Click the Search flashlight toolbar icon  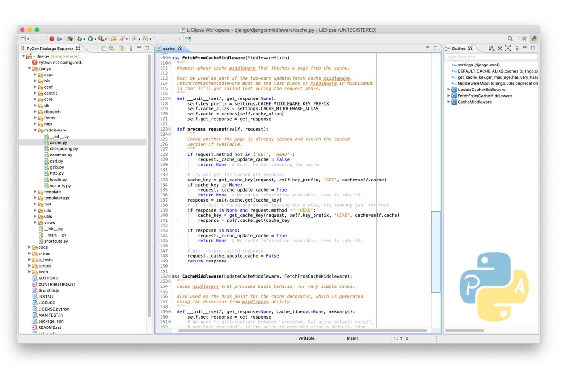[x=122, y=39]
